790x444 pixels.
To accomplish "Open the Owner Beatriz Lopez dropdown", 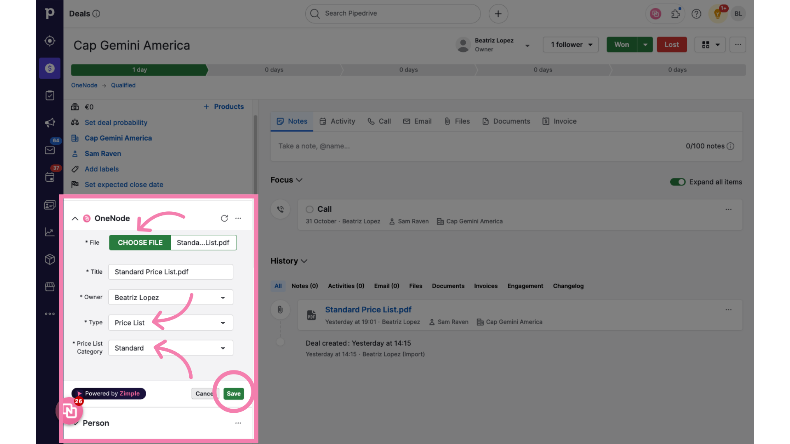I will tap(171, 297).
